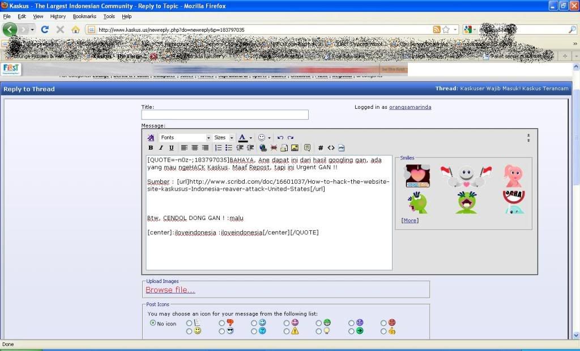Insert the Indonesian flags smiley
Image resolution: width=580 pixels, height=351 pixels.
466,176
